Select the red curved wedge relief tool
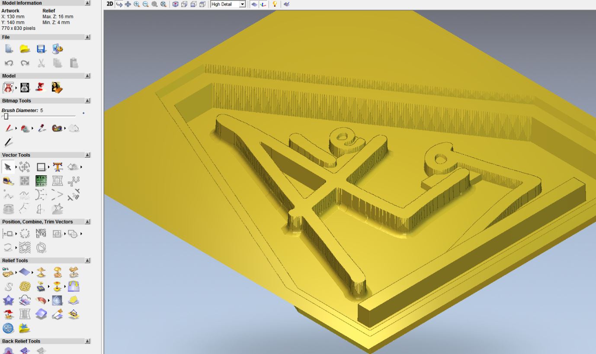 click(x=42, y=300)
